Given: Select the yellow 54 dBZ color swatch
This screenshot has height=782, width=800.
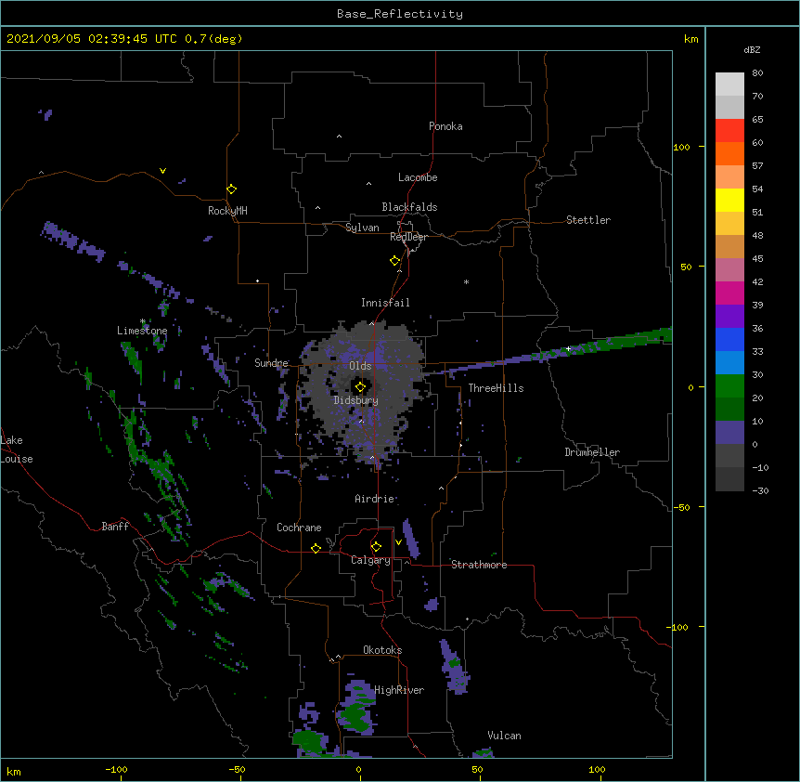Looking at the screenshot, I should 729,200.
